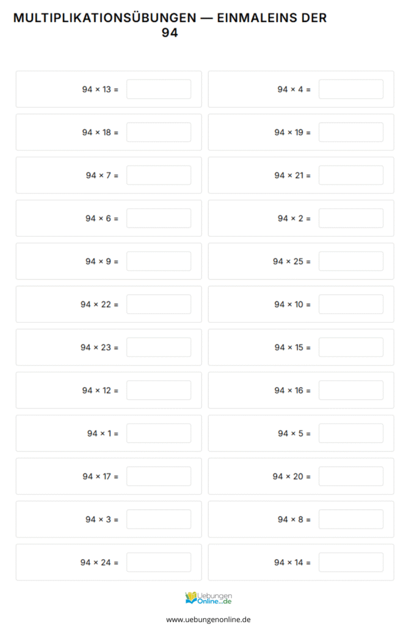Click the answer box for 94 × 19
This screenshot has width=417, height=625.
point(351,132)
